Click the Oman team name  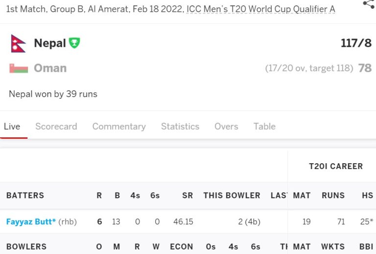pyautogui.click(x=50, y=68)
